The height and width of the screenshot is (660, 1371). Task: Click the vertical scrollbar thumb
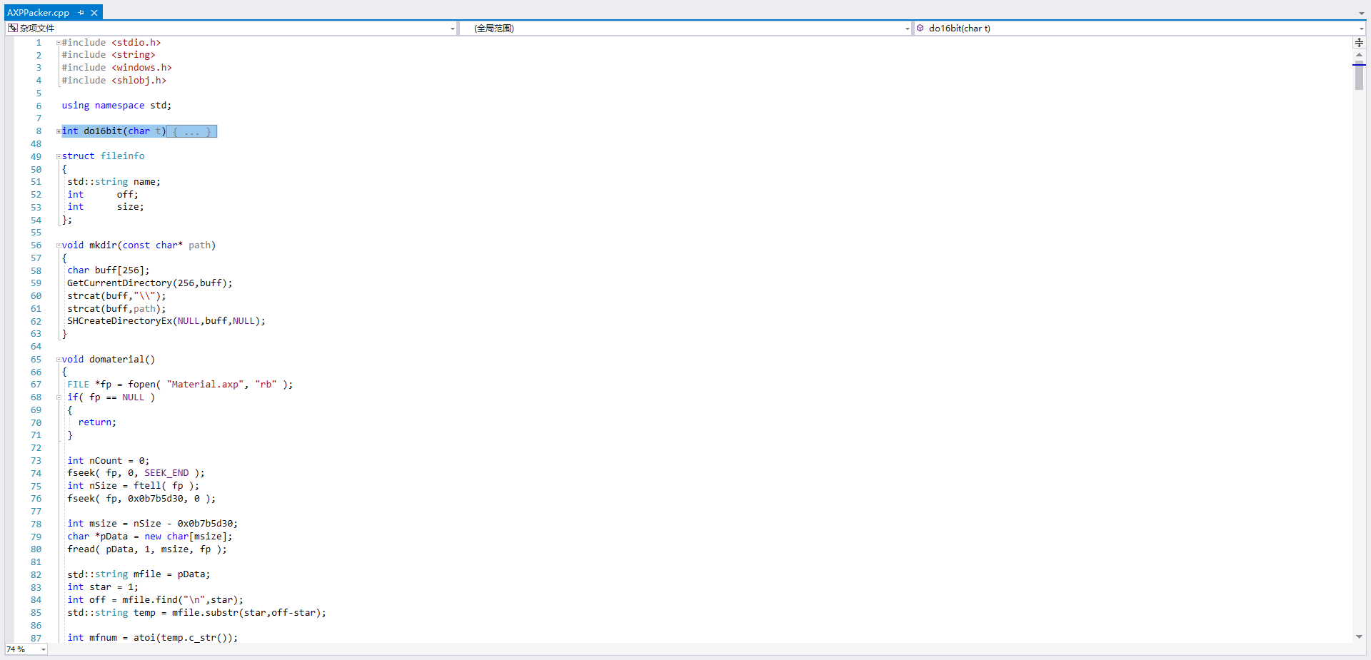click(x=1359, y=77)
